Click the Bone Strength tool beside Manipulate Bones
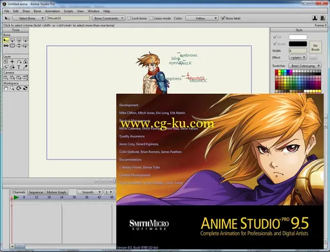 [x=12, y=46]
